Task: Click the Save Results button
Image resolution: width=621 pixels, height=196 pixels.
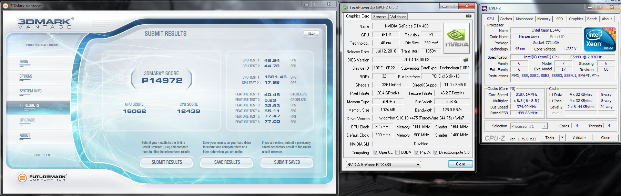Action: [227, 162]
